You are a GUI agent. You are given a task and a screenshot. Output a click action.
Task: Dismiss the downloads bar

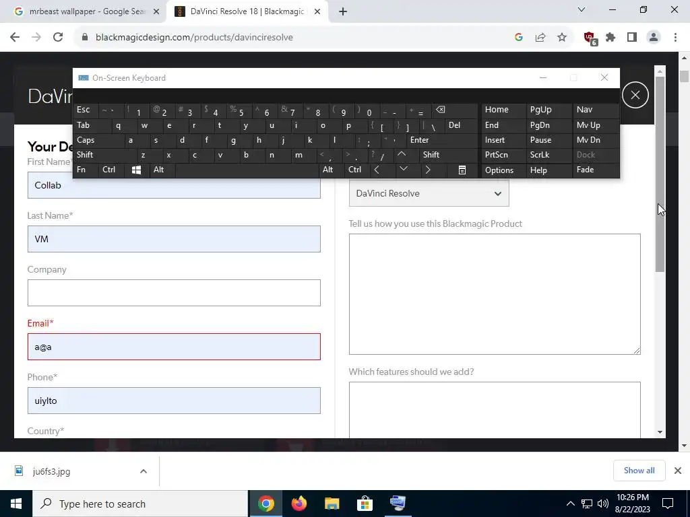click(678, 471)
